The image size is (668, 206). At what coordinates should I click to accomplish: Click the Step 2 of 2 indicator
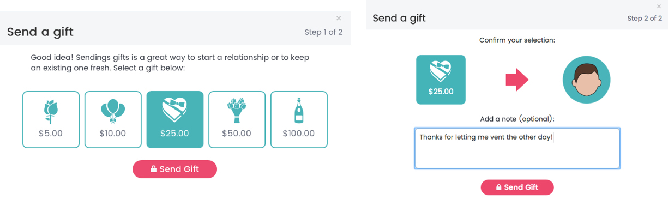click(645, 18)
